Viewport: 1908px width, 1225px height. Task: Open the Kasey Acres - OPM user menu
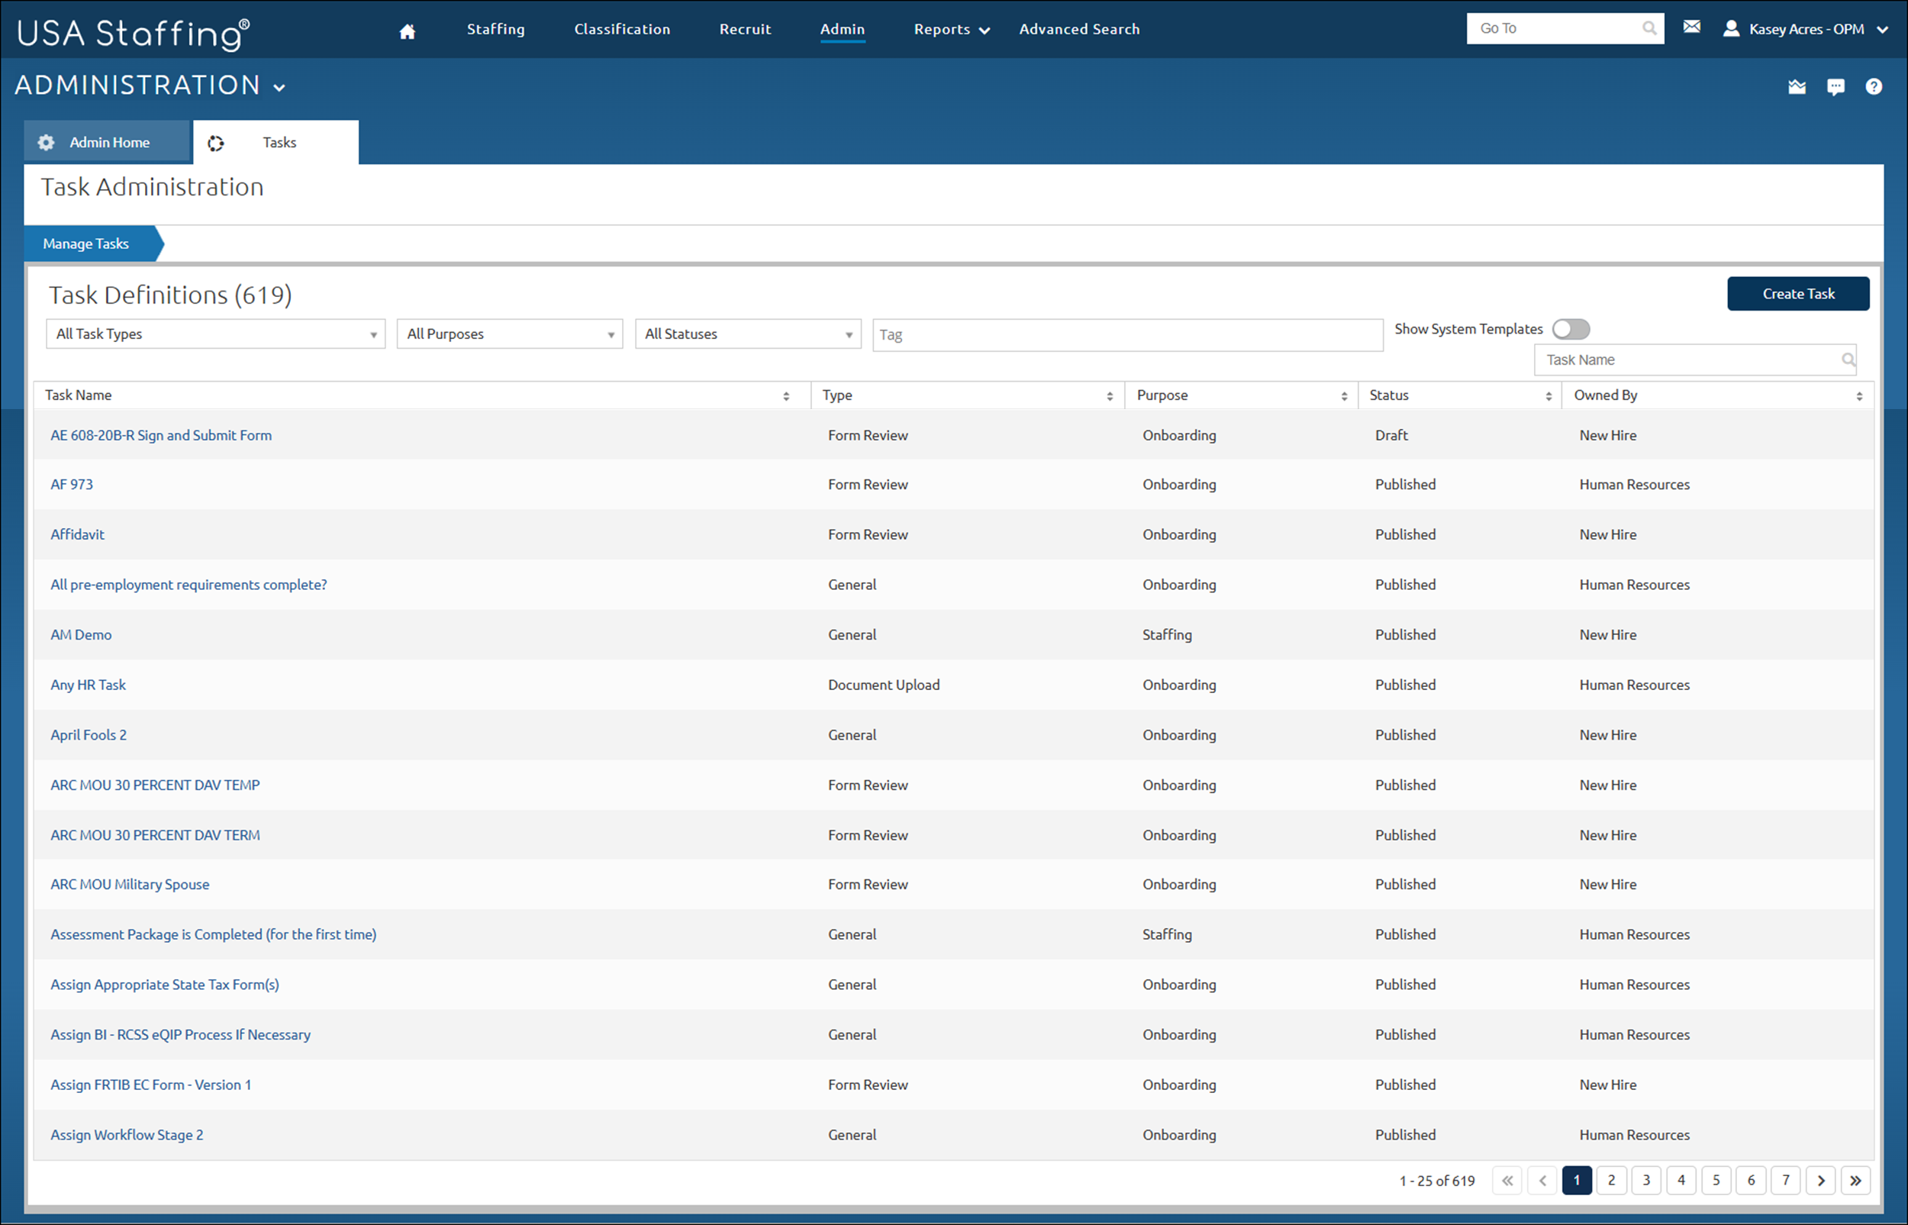pyautogui.click(x=1806, y=29)
